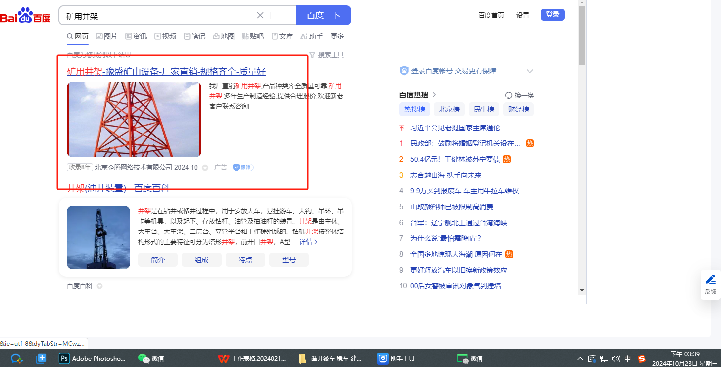The width and height of the screenshot is (721, 367).
Task: Click the volume icon in system tray
Action: tap(616, 358)
